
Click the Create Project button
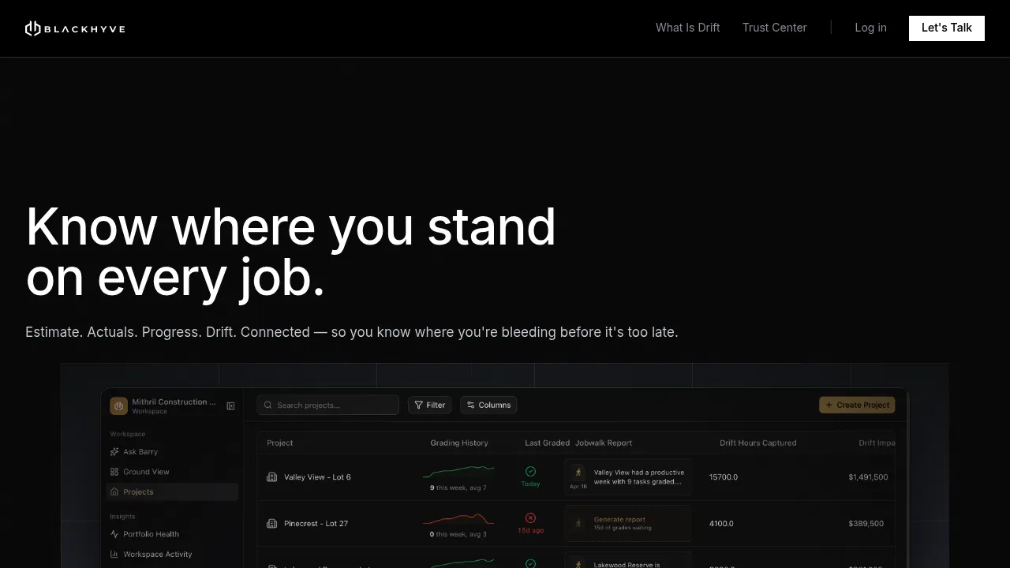(857, 405)
